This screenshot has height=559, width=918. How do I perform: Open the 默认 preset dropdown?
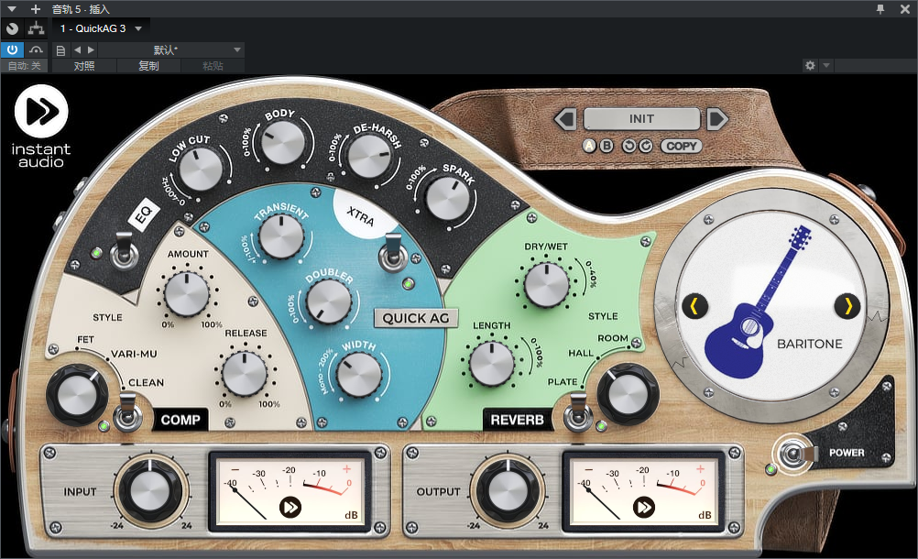tap(171, 49)
